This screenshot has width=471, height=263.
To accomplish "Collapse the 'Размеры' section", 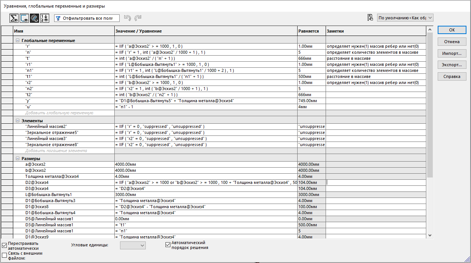I will [17, 159].
